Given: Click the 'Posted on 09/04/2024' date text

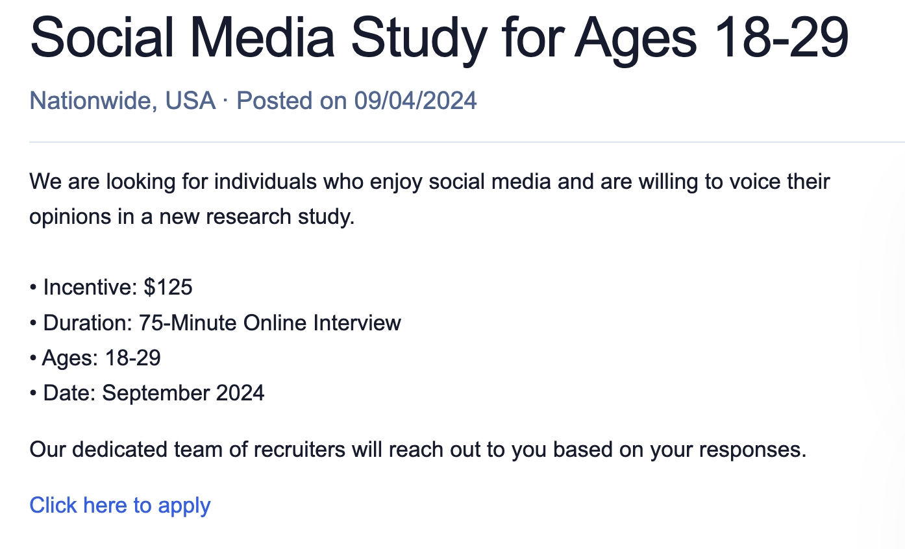Looking at the screenshot, I should (356, 101).
